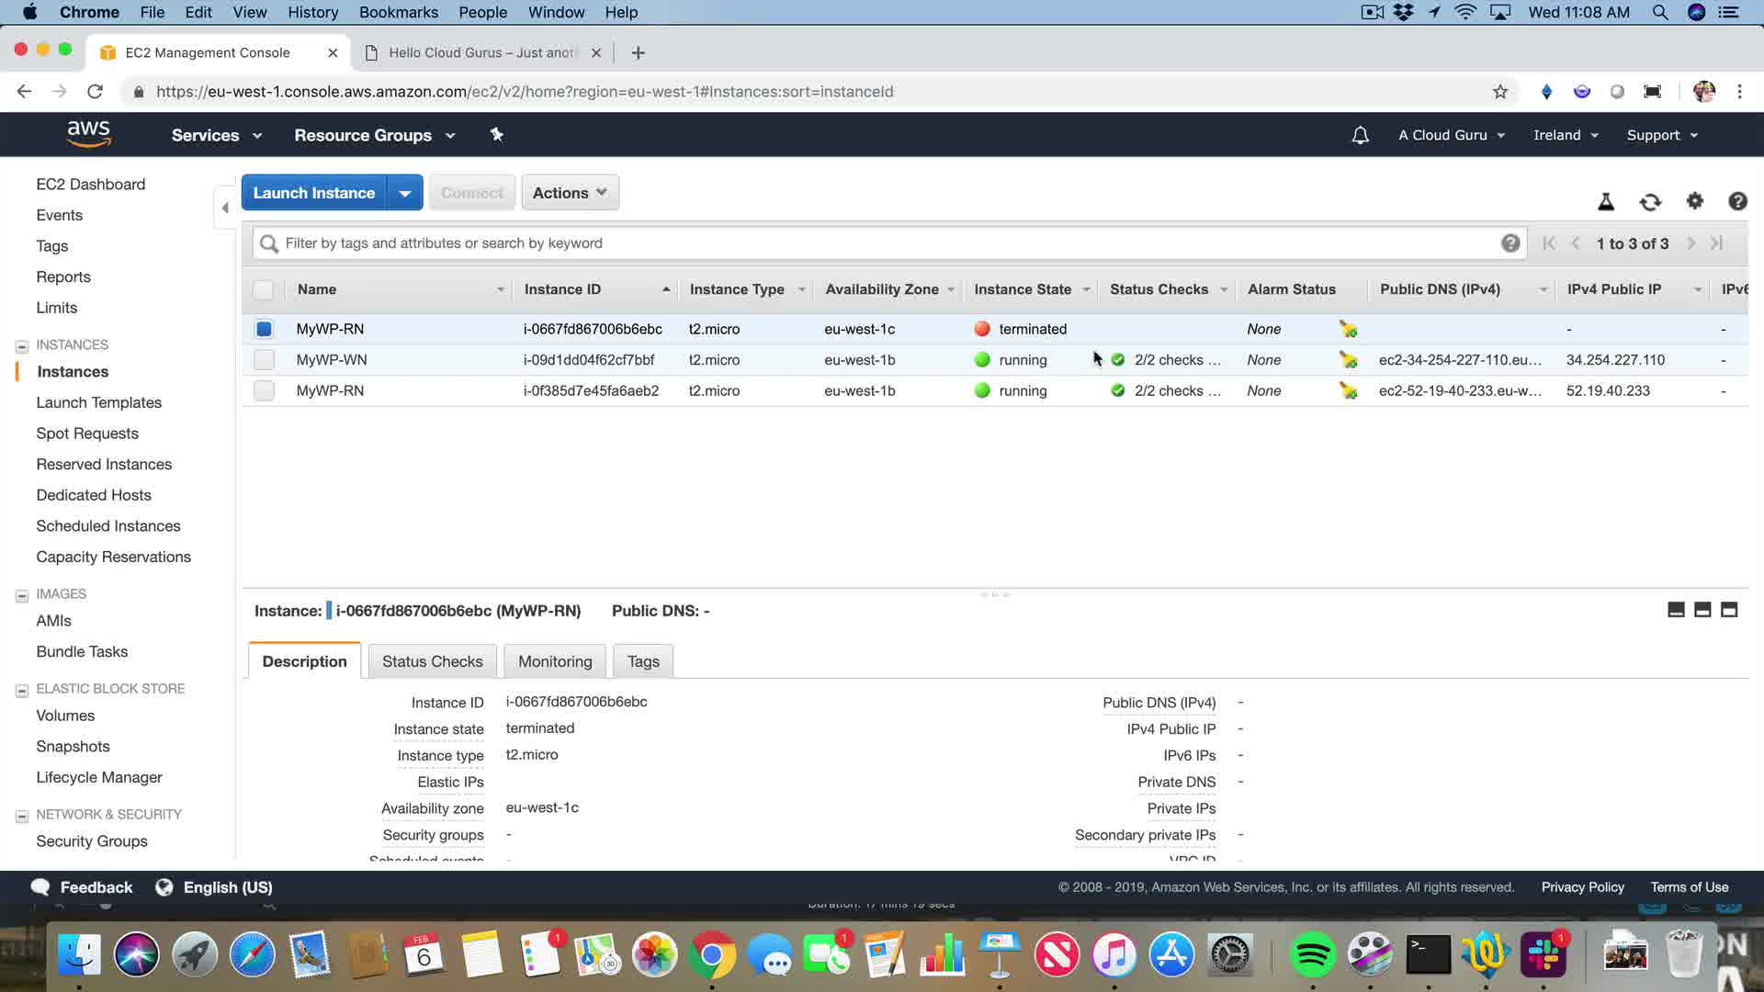The height and width of the screenshot is (992, 1764).
Task: Open the instance table settings gear
Action: pyautogui.click(x=1694, y=201)
